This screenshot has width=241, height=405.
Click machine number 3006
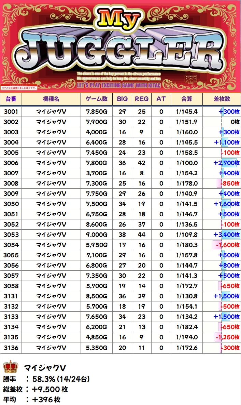11,163
